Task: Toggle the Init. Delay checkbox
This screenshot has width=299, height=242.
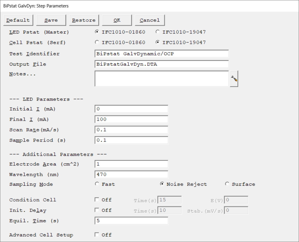Action: click(97, 210)
